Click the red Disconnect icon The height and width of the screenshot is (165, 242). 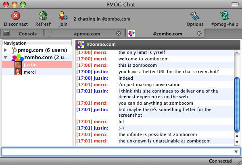point(16,16)
